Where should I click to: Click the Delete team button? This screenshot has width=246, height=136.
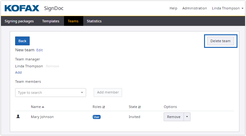pyautogui.click(x=220, y=41)
